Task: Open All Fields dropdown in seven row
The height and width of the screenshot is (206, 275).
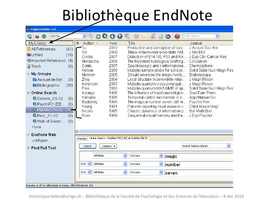Action: point(125,172)
